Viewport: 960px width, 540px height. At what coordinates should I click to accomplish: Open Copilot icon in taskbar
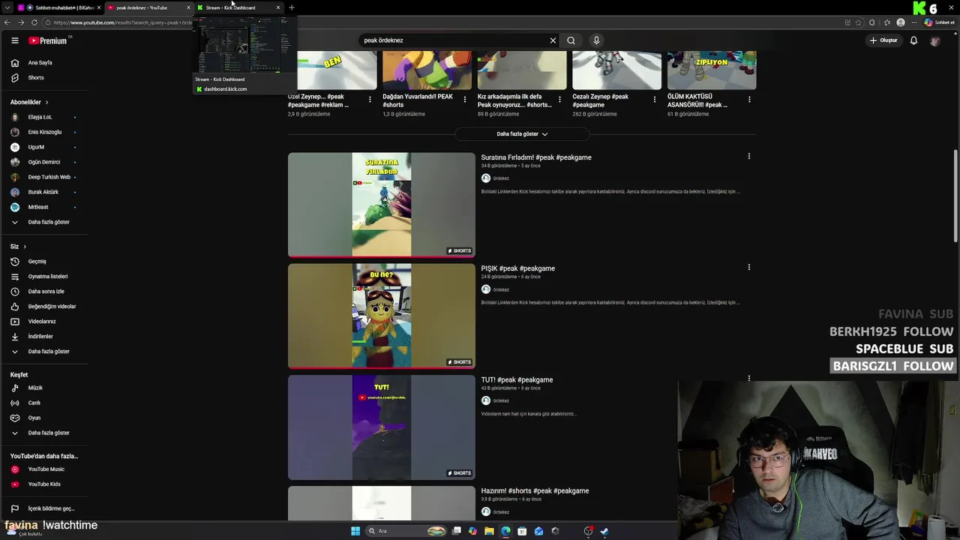472,531
